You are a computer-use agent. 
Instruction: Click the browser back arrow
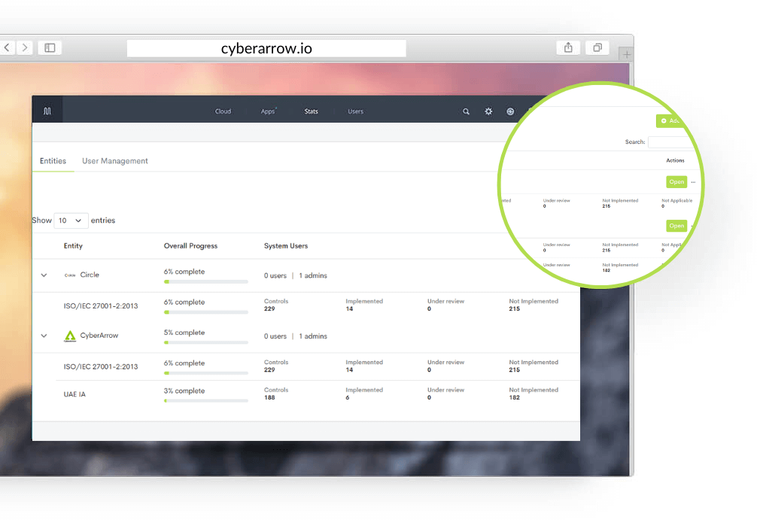(x=7, y=48)
